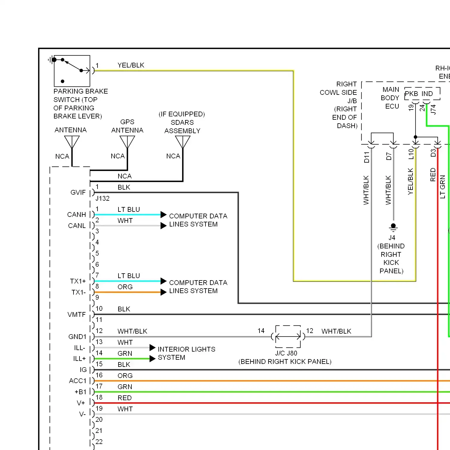Click the GRN label at pin 17
This screenshot has height=450, width=450.
[125, 387]
